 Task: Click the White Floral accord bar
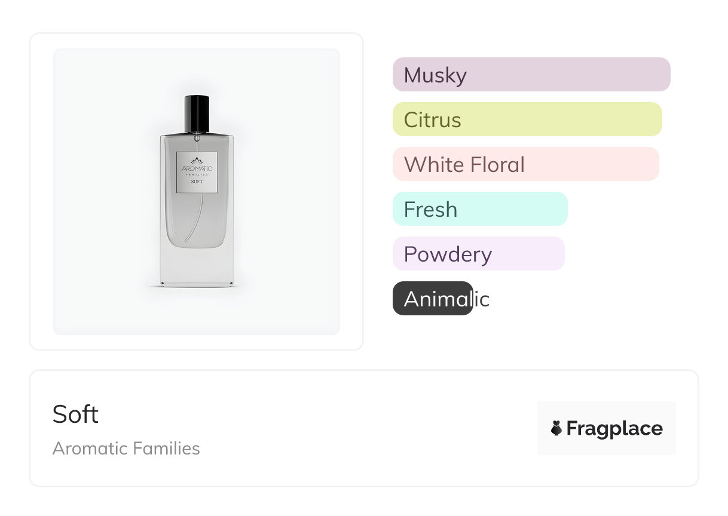525,164
